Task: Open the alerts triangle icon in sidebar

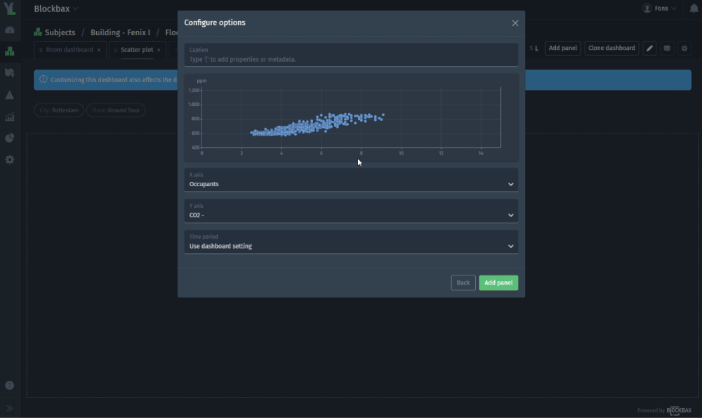Action: click(10, 95)
